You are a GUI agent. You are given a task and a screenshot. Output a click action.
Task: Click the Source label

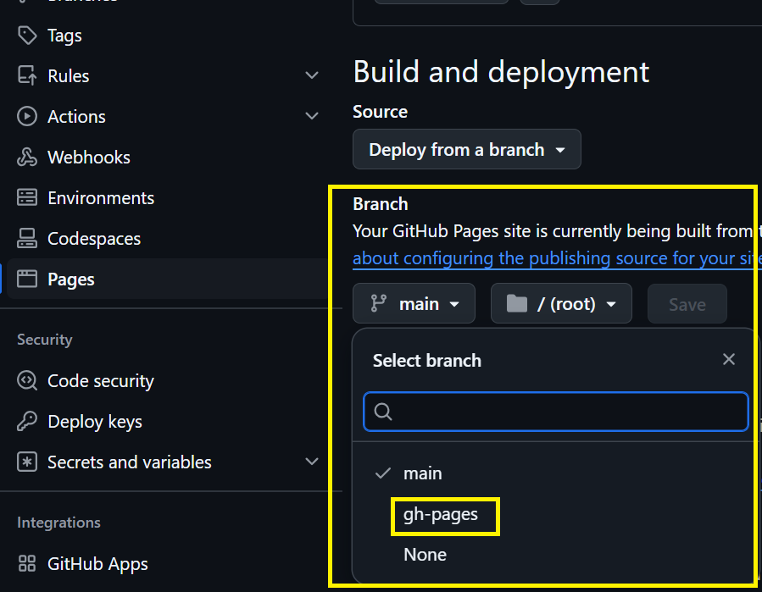[380, 112]
